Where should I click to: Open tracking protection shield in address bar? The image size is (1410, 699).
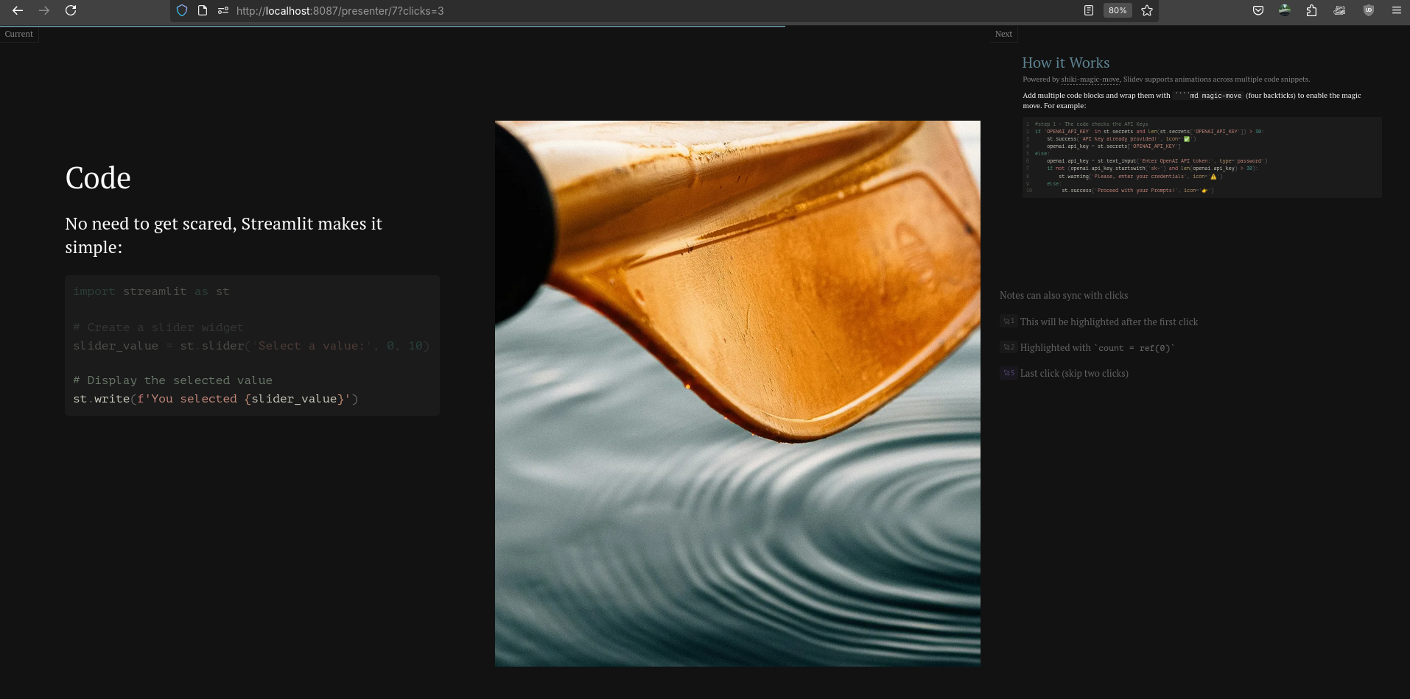tap(182, 10)
